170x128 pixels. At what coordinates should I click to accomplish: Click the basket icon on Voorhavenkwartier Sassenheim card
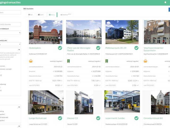[x=145, y=61]
